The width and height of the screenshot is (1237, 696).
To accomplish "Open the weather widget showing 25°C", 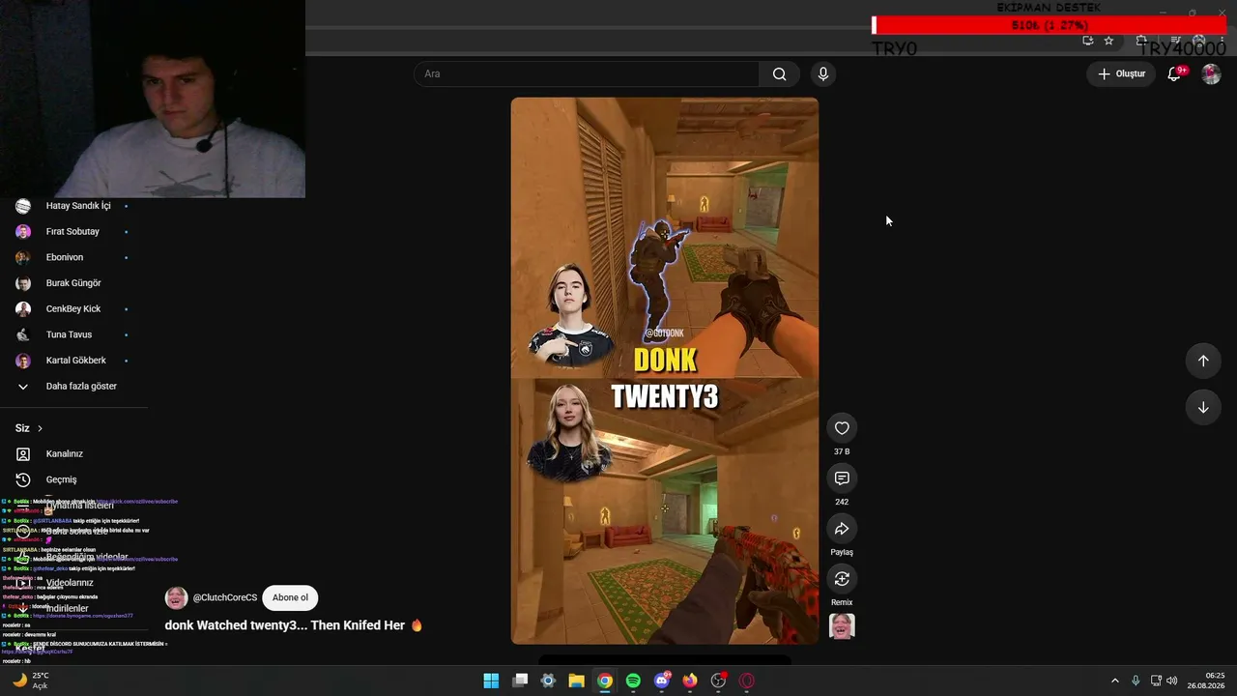I will coord(31,681).
